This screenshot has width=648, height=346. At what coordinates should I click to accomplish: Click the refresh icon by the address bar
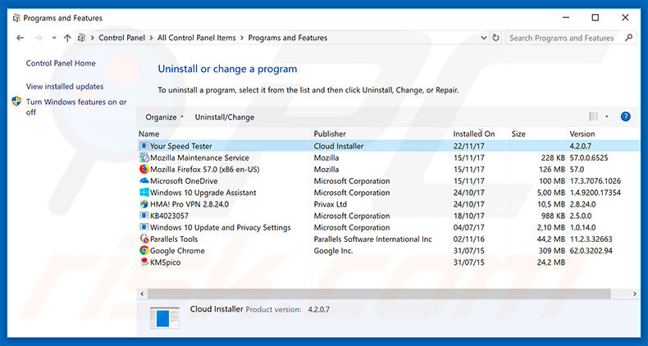(495, 38)
